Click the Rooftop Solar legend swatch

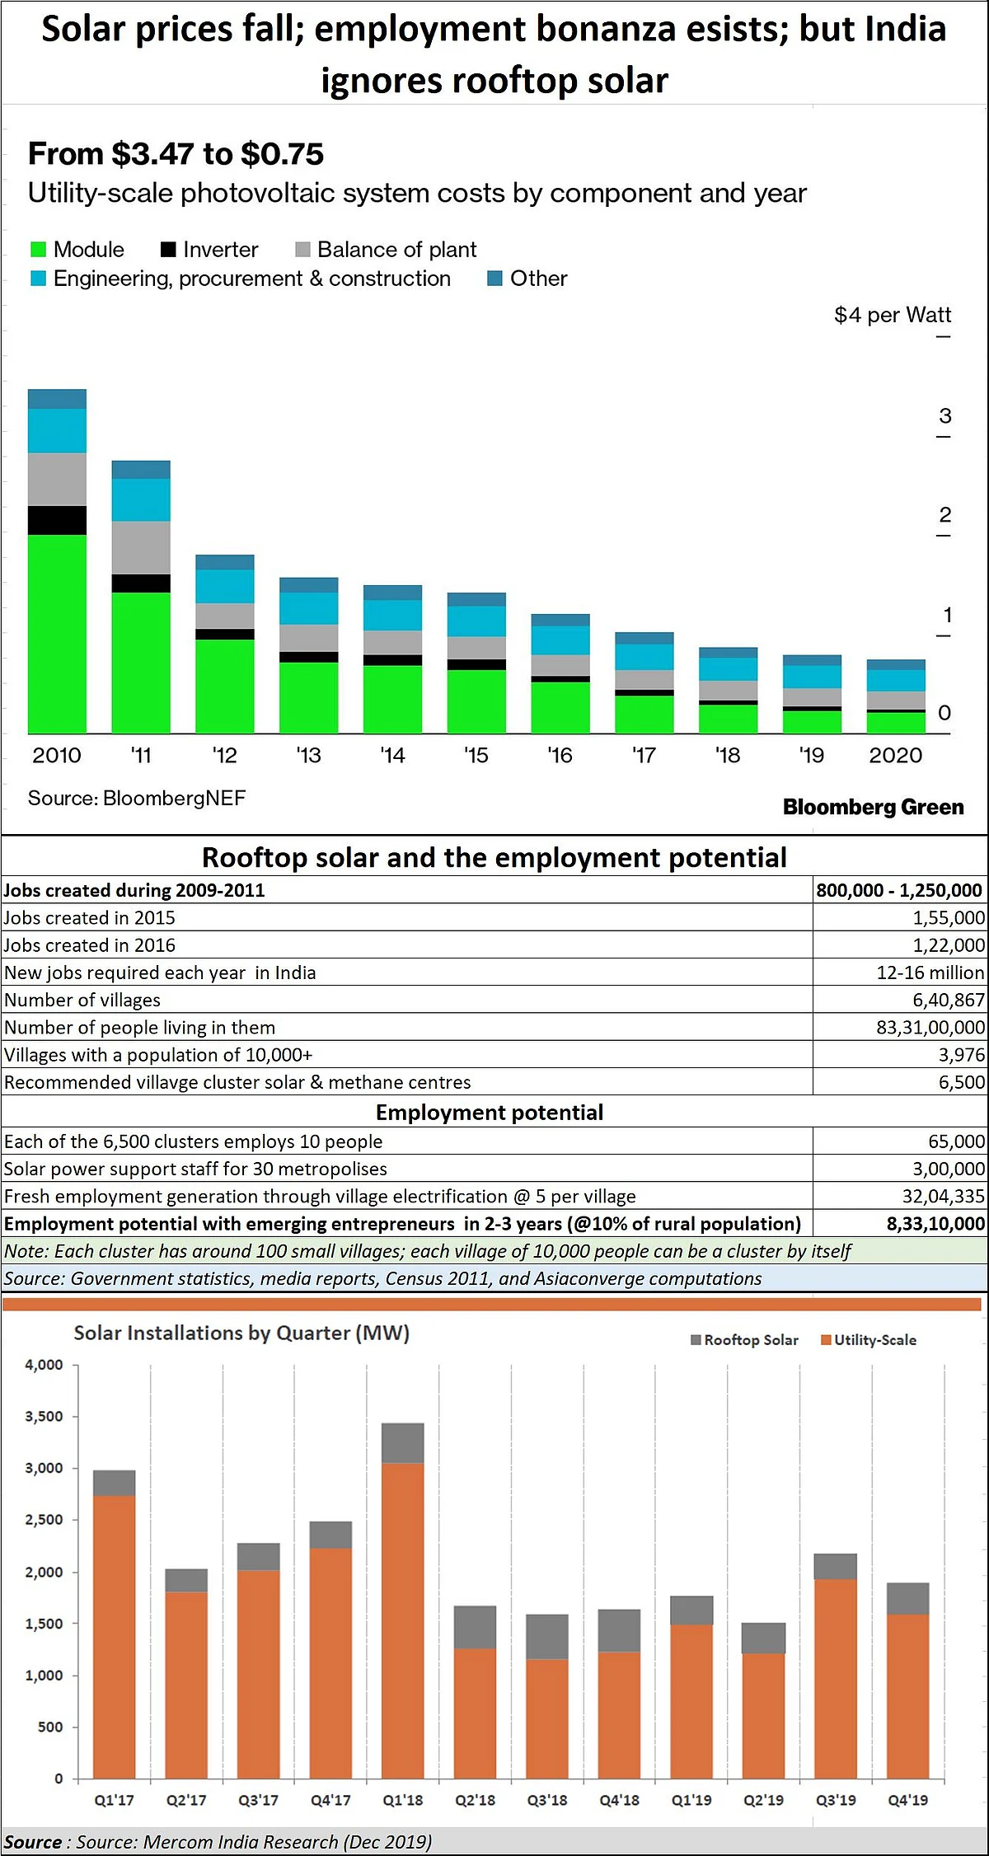pyautogui.click(x=696, y=1339)
